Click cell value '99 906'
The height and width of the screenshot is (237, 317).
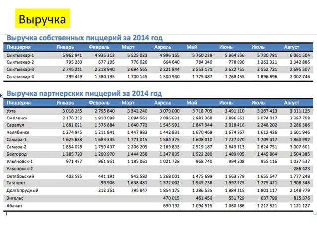pos(108,183)
